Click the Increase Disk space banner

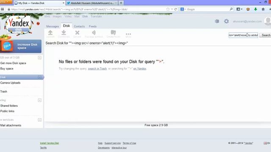click(x=21, y=46)
